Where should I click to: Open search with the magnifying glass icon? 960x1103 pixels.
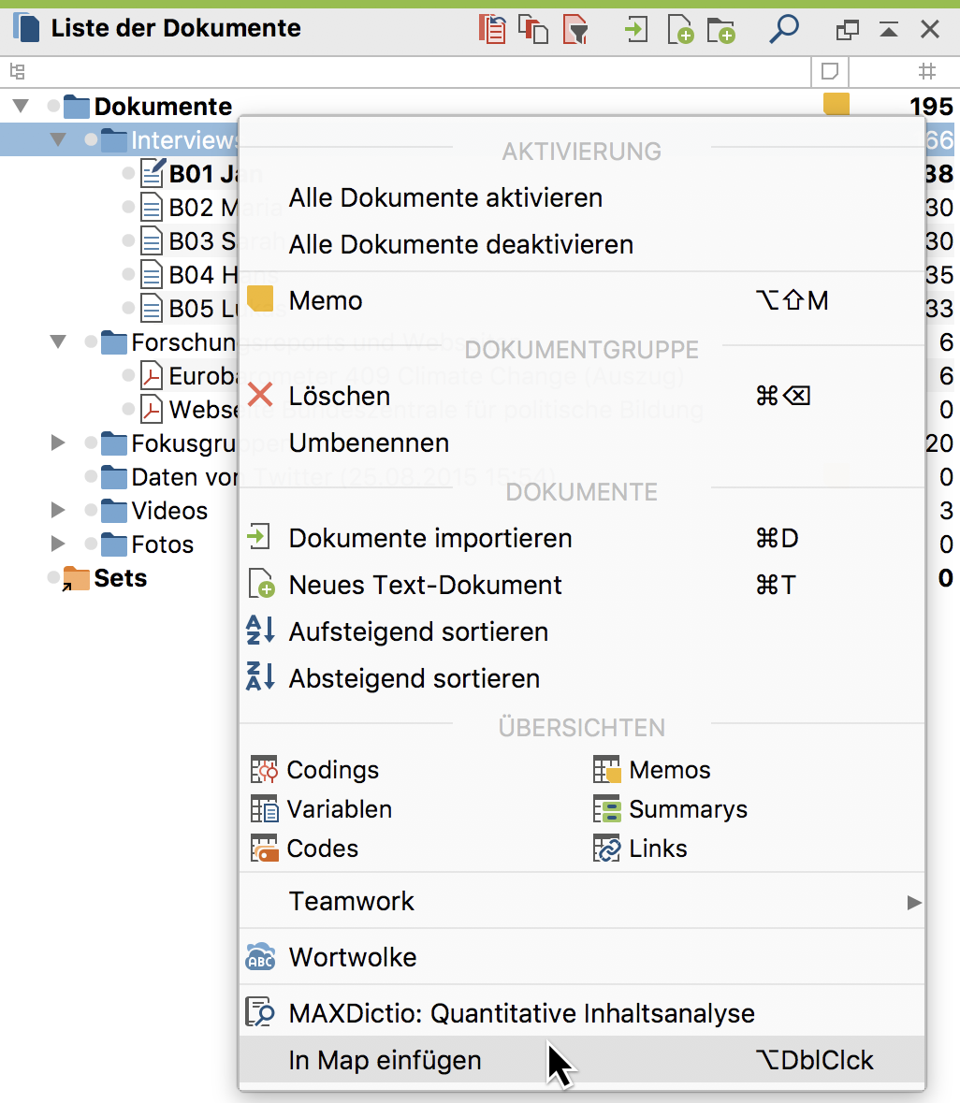pos(783,29)
